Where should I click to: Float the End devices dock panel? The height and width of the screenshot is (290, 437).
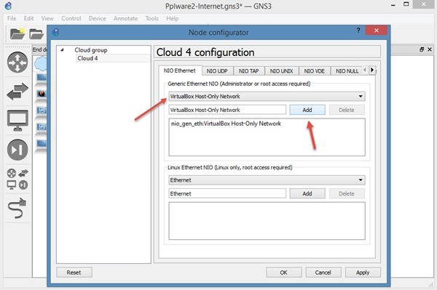point(422,49)
